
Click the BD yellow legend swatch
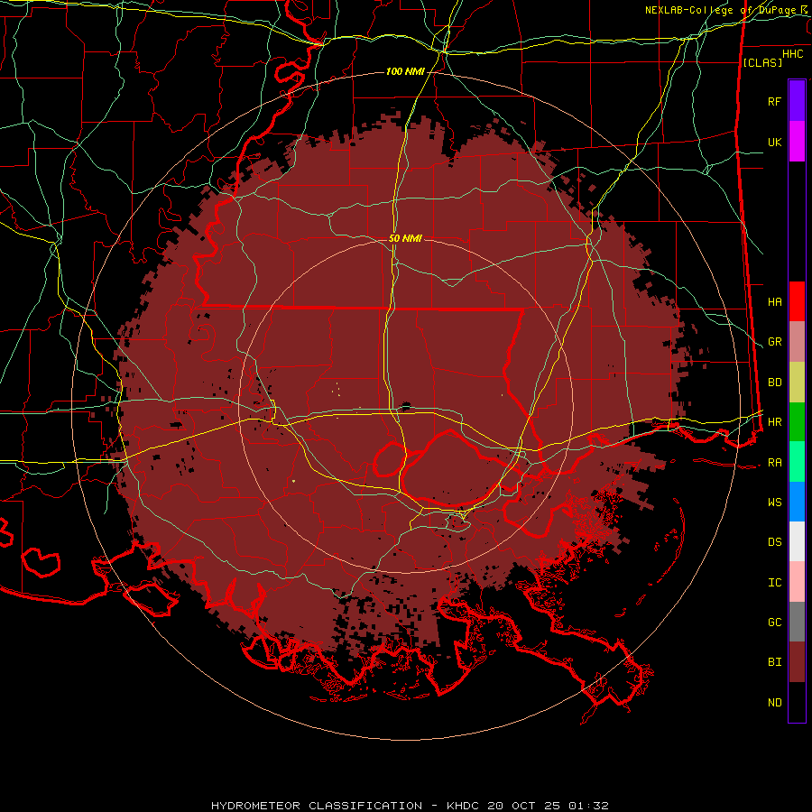[x=797, y=383]
